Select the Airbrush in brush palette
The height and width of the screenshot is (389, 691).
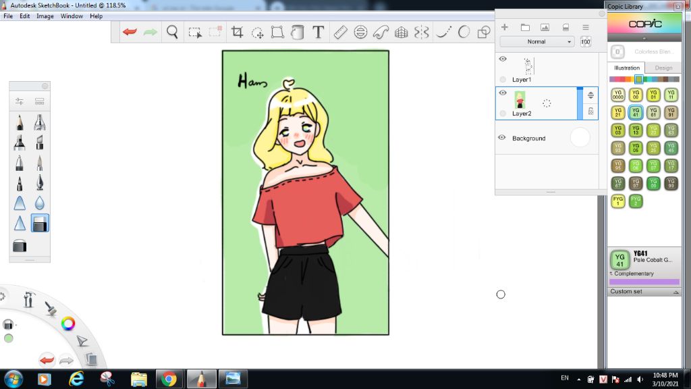pyautogui.click(x=40, y=122)
